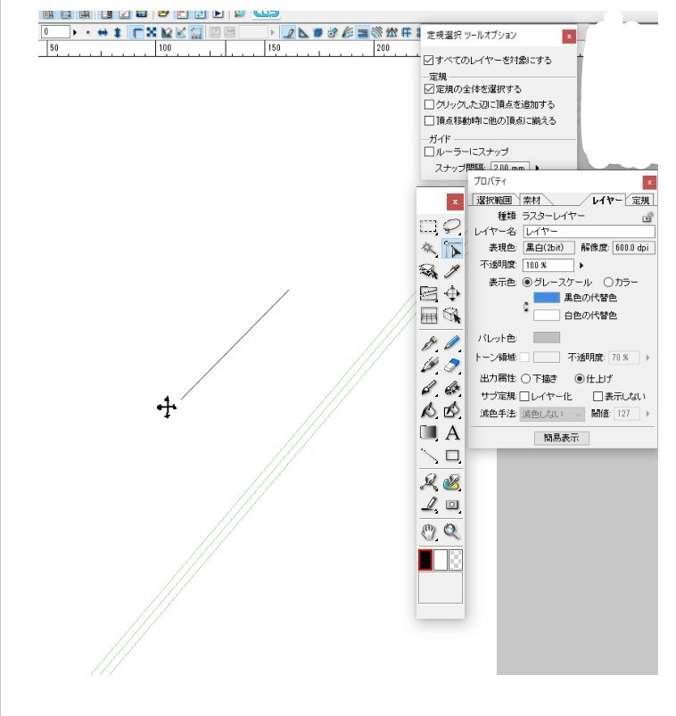
Task: Select the zoom magnifier tool
Action: point(452,531)
